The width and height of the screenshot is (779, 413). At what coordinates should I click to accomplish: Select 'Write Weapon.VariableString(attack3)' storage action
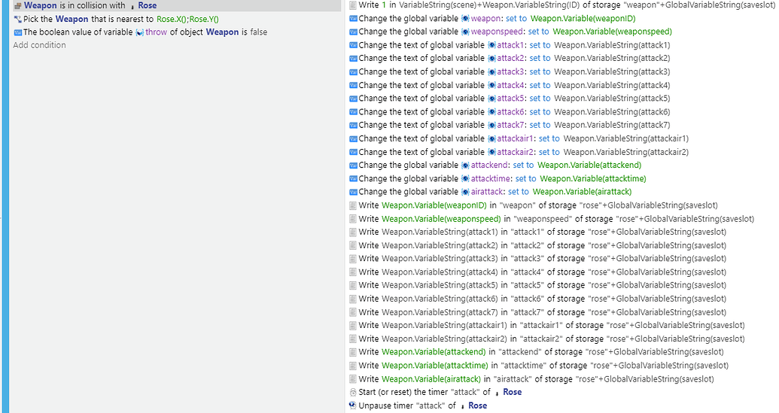537,259
